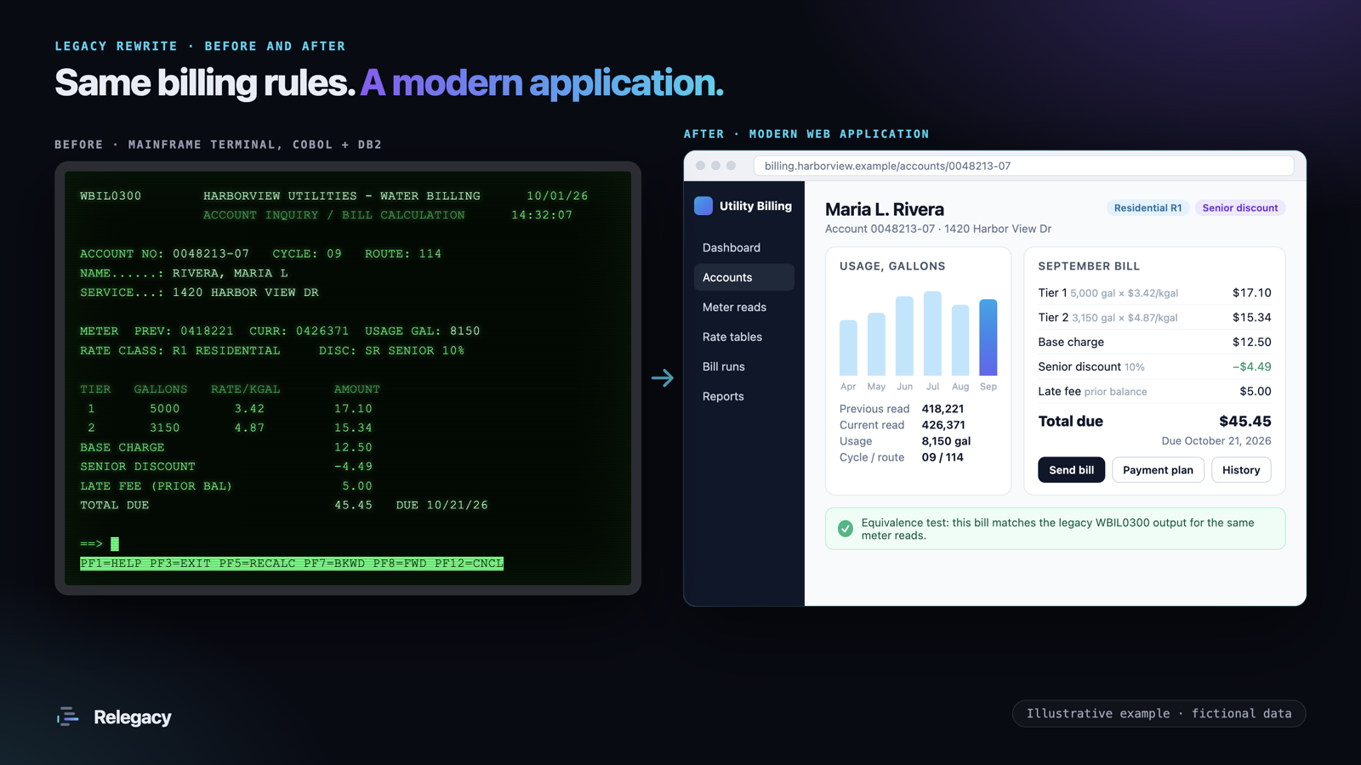Click the Current read value 426,371

(x=943, y=425)
